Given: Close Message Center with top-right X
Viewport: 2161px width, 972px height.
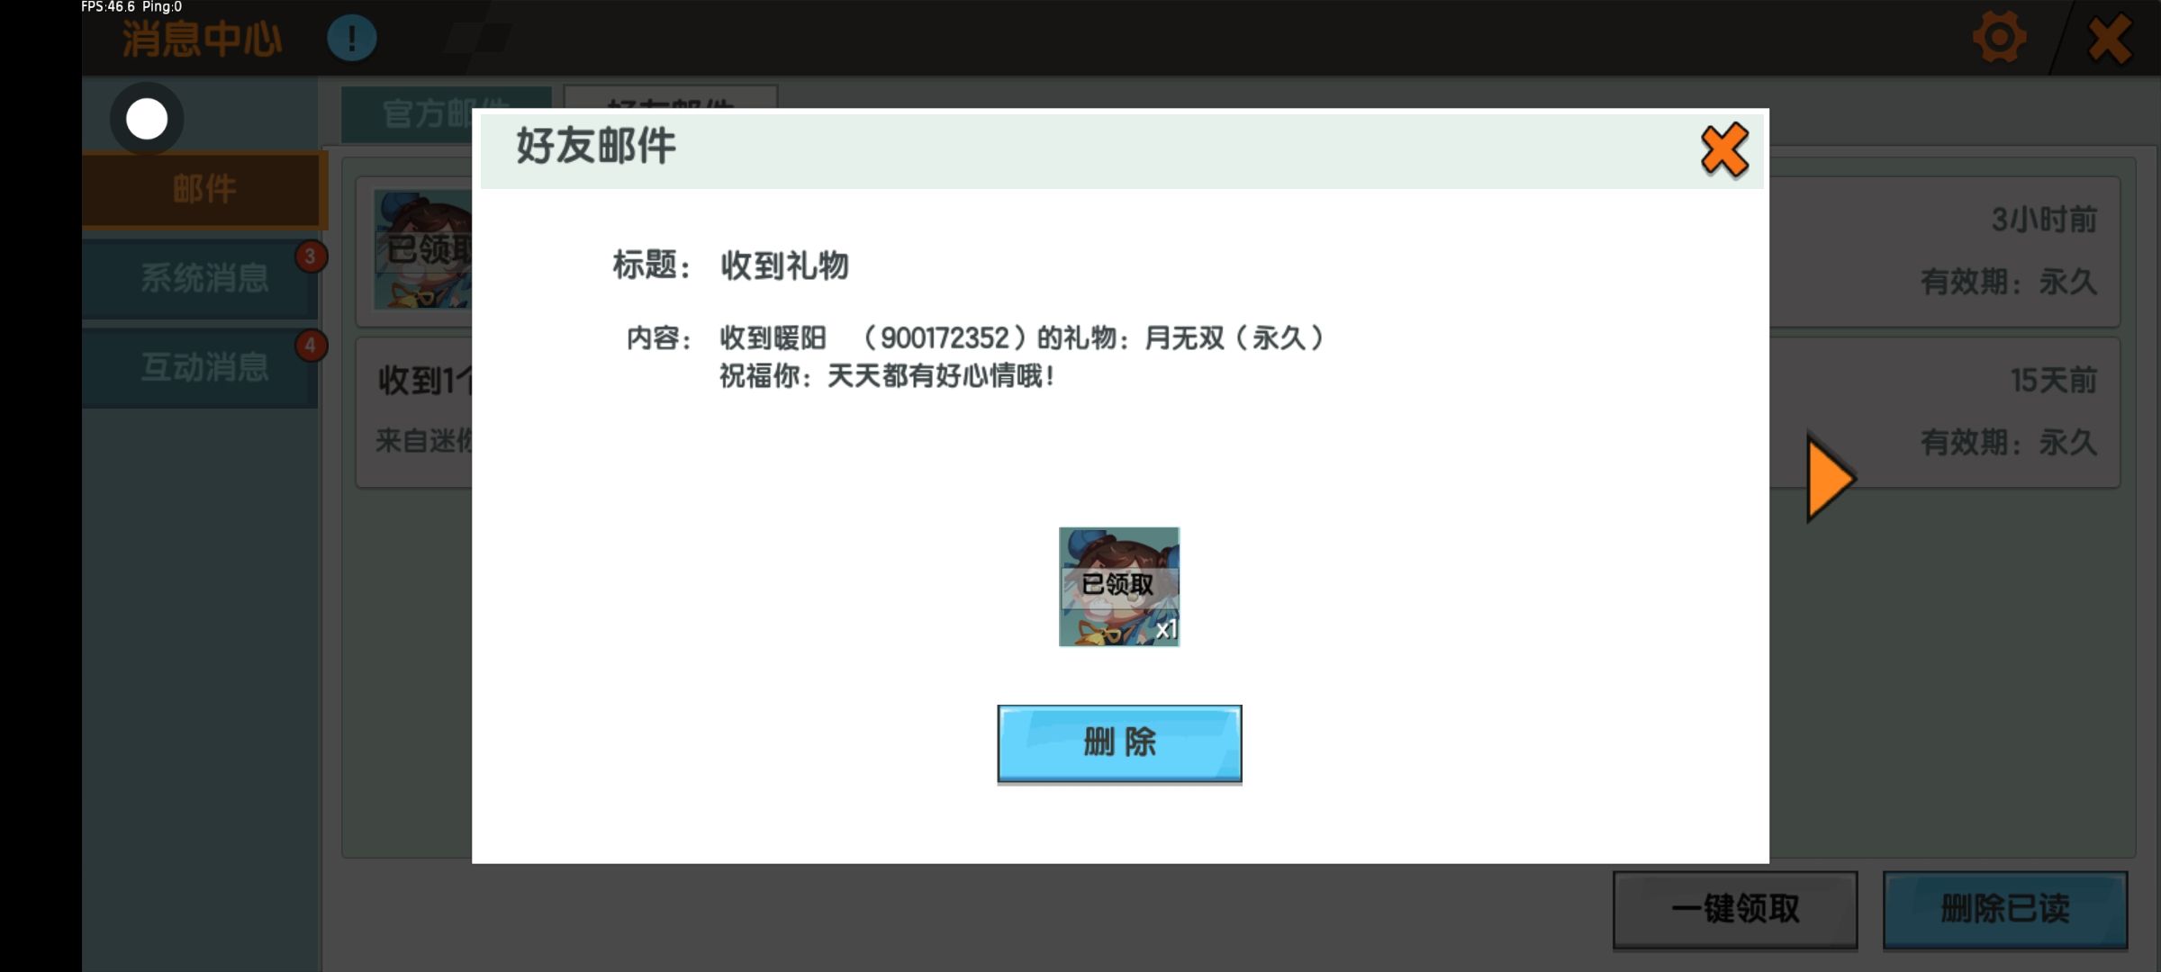Looking at the screenshot, I should click(2109, 39).
